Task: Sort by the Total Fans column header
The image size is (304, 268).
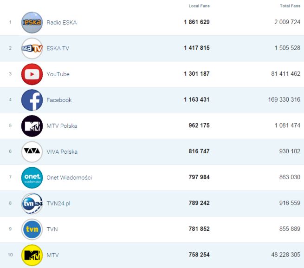Action: 290,6
